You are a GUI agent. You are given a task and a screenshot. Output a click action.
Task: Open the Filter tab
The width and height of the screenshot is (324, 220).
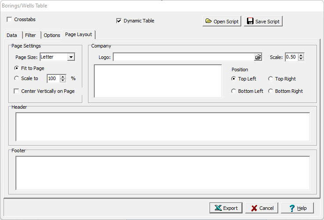click(30, 35)
